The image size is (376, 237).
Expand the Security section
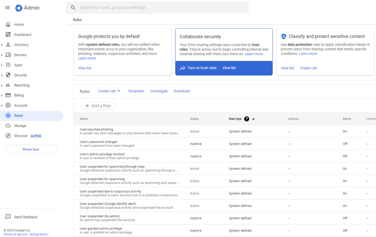[2, 75]
